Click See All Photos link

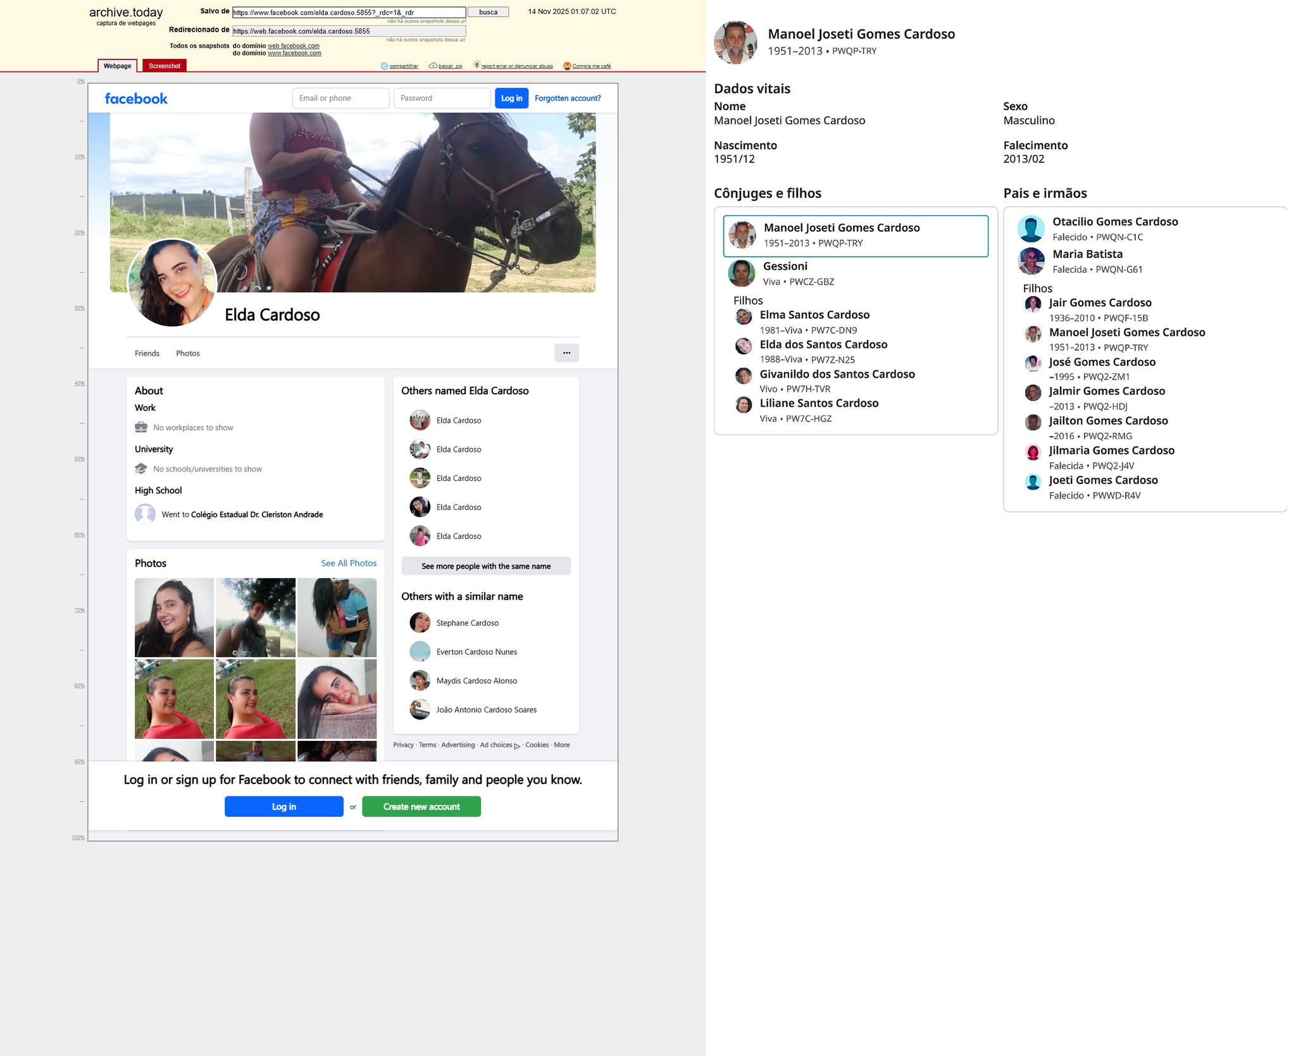click(x=348, y=563)
